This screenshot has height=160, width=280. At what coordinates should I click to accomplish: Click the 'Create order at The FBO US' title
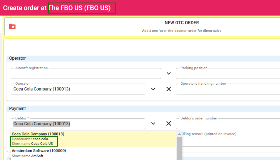coord(57,8)
